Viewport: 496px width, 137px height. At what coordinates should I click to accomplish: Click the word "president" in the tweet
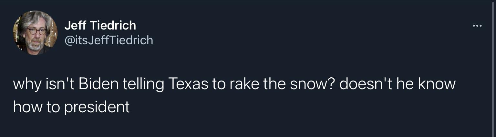pos(97,107)
